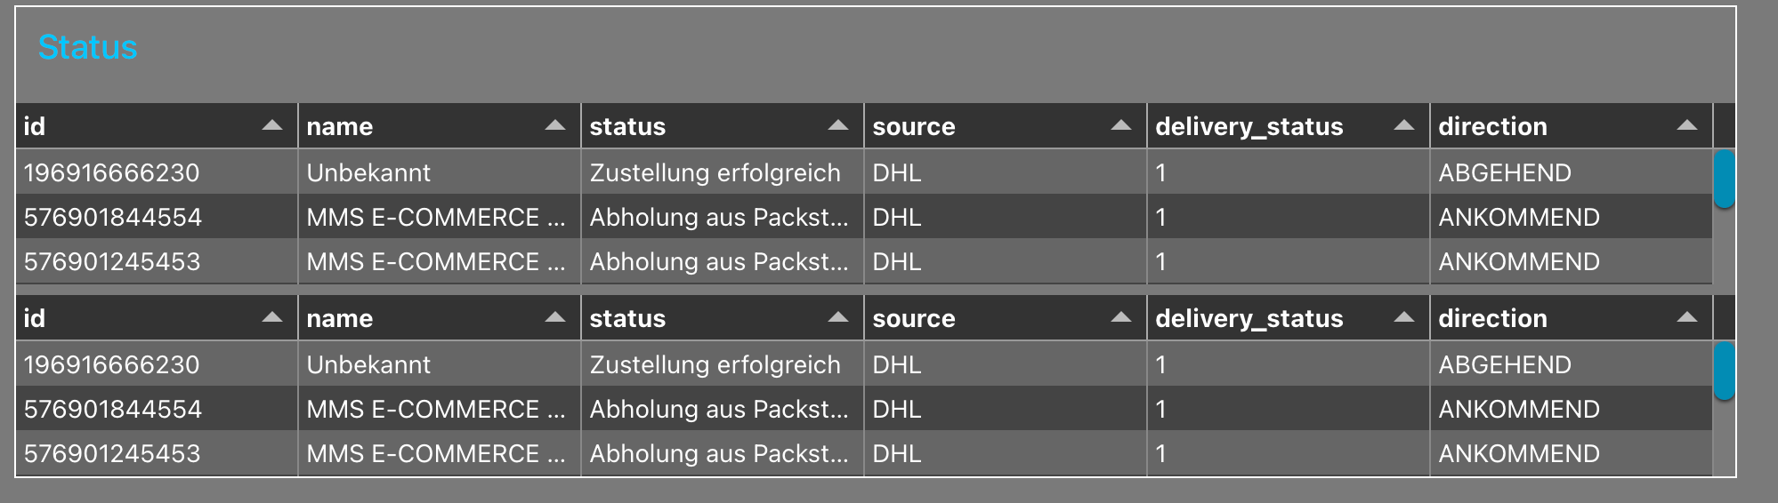Click the direction sort arrow in the upper table
The width and height of the screenshot is (1778, 503).
coord(1686,125)
